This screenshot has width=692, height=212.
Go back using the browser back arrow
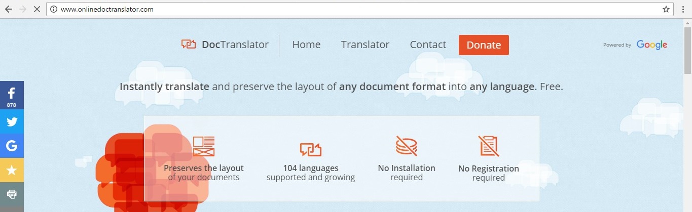[x=9, y=9]
